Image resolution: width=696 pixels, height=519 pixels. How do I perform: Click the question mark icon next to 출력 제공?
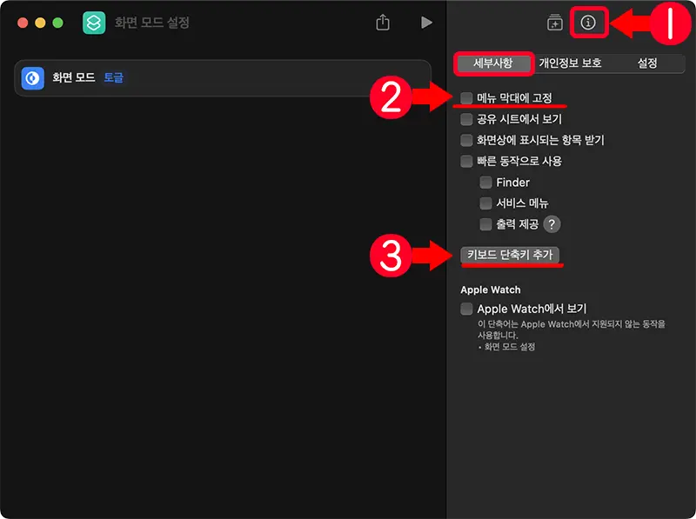click(x=552, y=223)
